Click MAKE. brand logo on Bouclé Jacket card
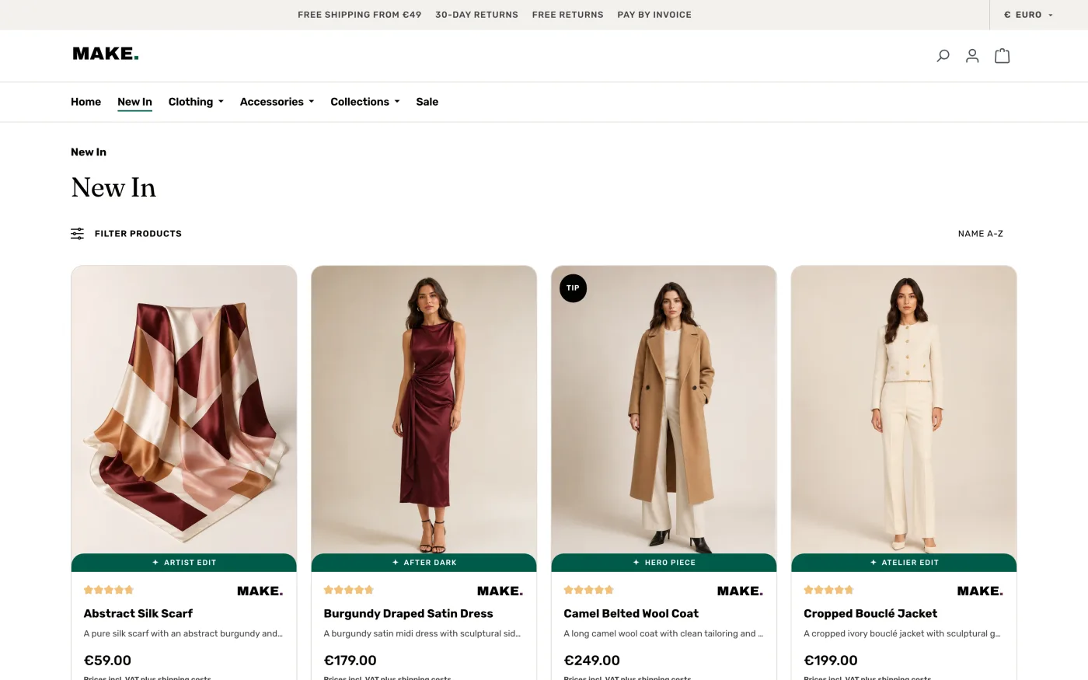 [x=981, y=591]
